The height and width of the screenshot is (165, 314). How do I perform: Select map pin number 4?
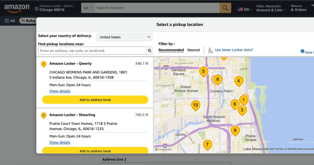tap(239, 81)
